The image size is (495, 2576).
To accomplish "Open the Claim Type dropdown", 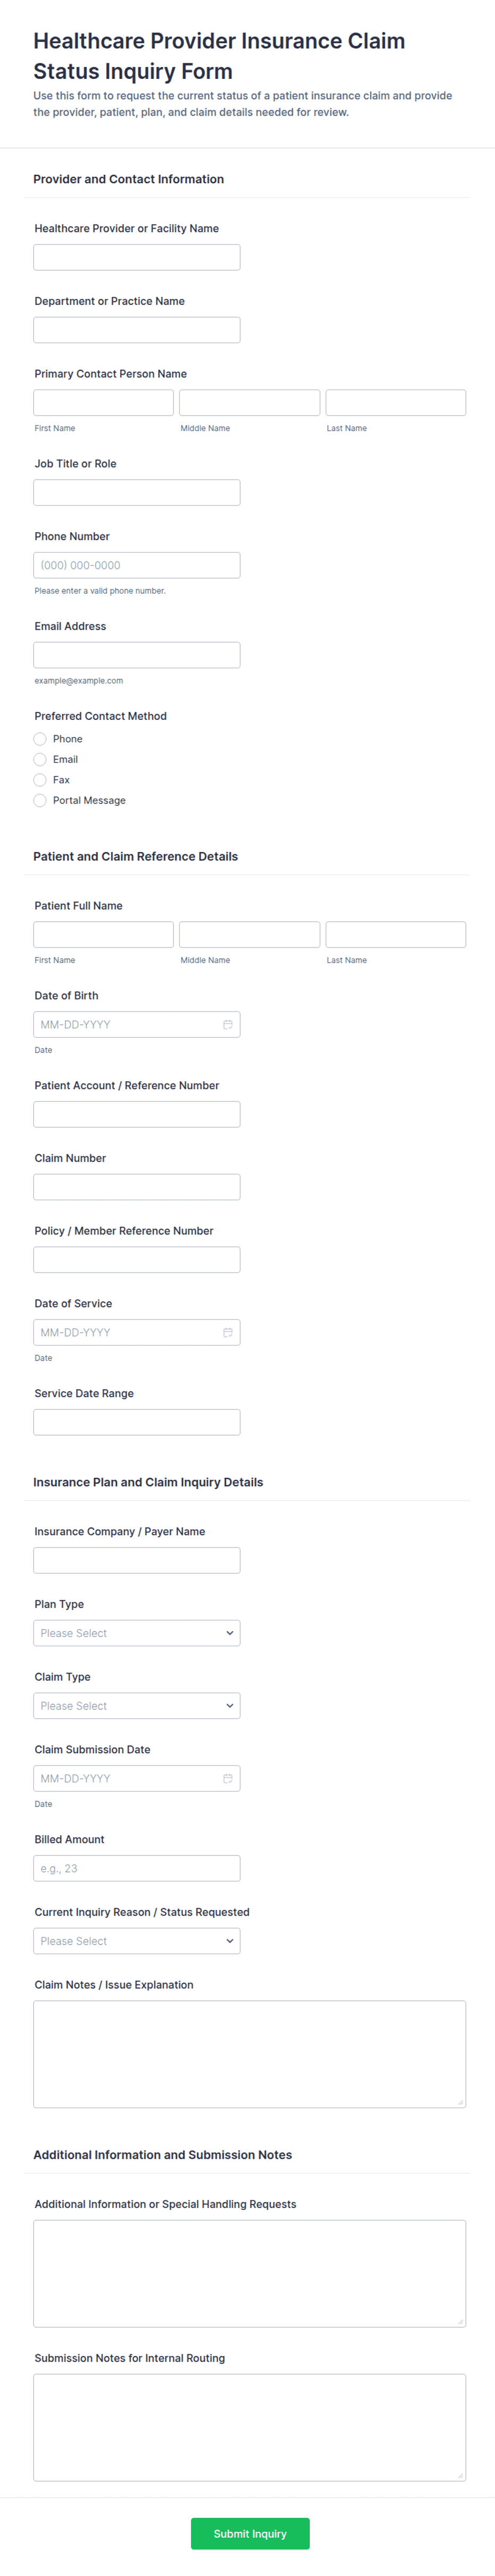I will point(137,1706).
